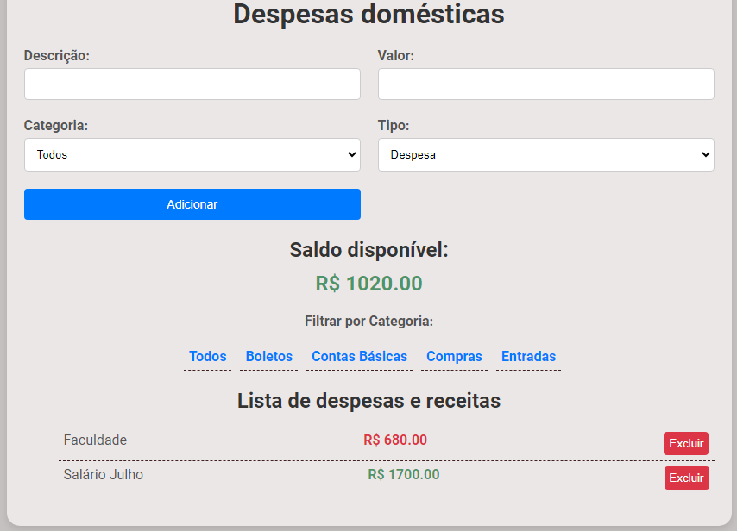
Task: Click the Salário Julho item name
Action: [x=104, y=475]
